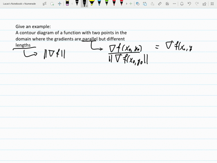Select the first red pen
This screenshot has width=217, height=163.
pos(114,3)
